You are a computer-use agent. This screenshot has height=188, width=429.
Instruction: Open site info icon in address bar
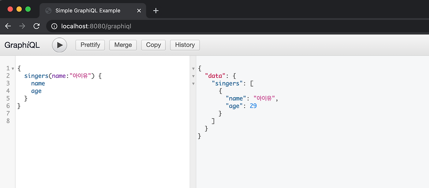pos(55,26)
